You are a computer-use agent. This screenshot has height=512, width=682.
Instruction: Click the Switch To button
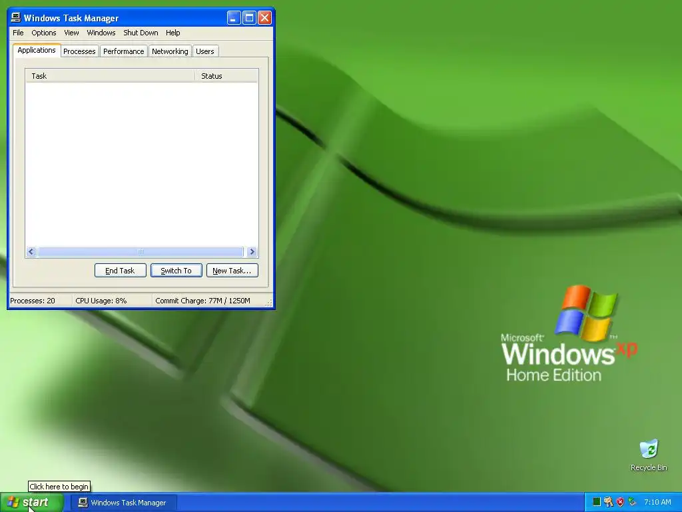pos(176,271)
